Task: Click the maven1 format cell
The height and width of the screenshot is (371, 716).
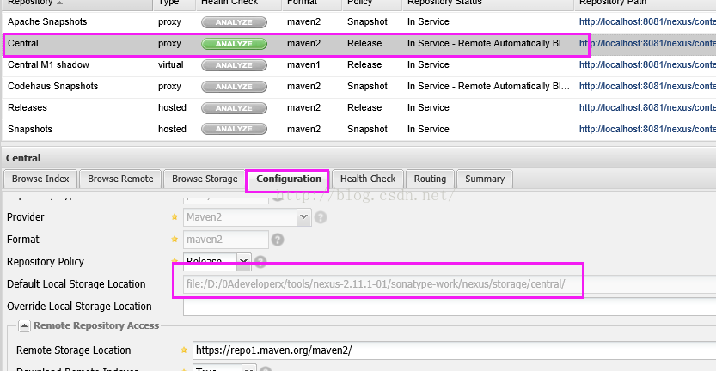Action: (303, 64)
